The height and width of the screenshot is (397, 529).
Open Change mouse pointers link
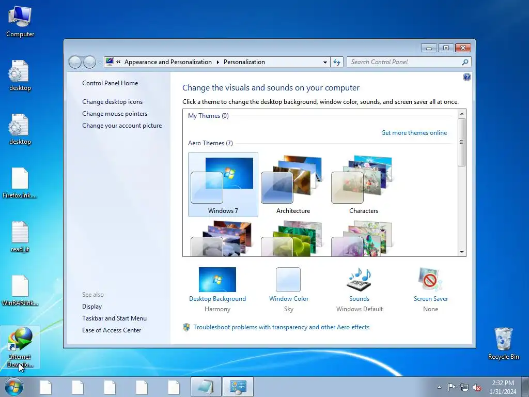(x=115, y=113)
